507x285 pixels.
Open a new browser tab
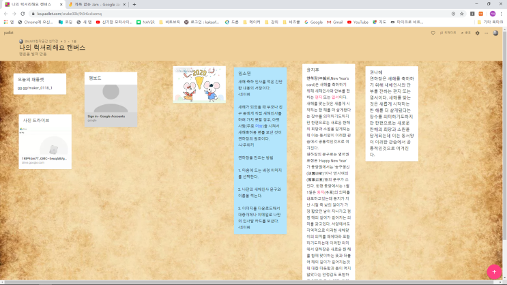[134, 5]
